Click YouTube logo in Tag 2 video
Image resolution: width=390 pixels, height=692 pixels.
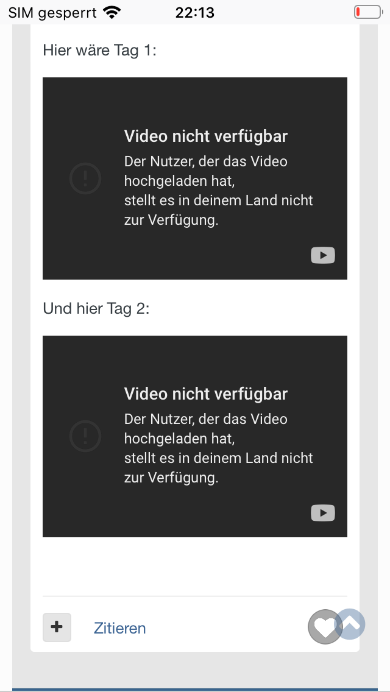[323, 513]
